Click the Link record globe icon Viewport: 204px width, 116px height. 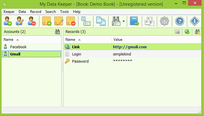tap(67, 47)
